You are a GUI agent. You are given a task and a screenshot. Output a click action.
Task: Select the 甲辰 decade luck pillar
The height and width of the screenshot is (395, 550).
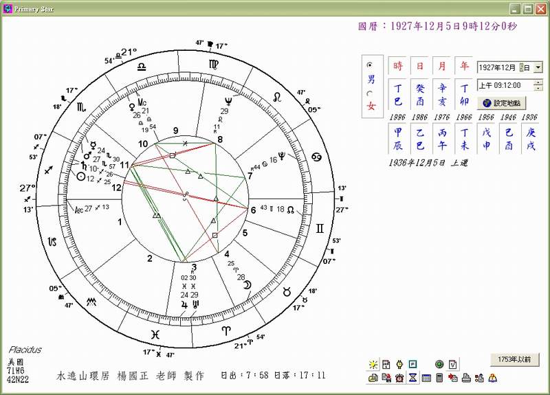click(x=397, y=138)
